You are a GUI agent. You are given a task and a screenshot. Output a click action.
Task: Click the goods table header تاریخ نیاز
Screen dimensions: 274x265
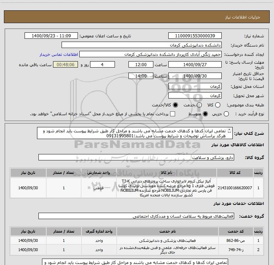pyautogui.click(x=28, y=173)
